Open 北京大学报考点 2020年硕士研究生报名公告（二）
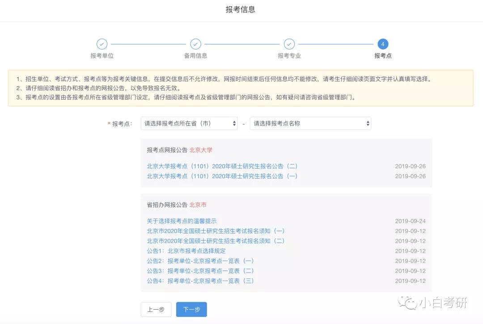Viewport: 483px width, 324px height. point(222,166)
